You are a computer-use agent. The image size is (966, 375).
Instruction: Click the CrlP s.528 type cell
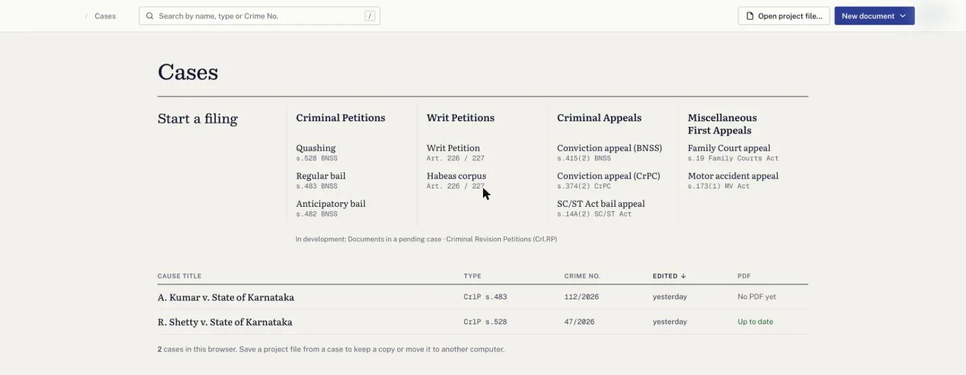(485, 321)
